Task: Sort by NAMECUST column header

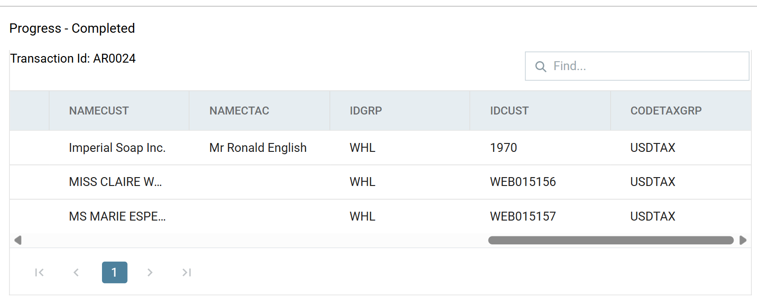Action: pyautogui.click(x=99, y=111)
